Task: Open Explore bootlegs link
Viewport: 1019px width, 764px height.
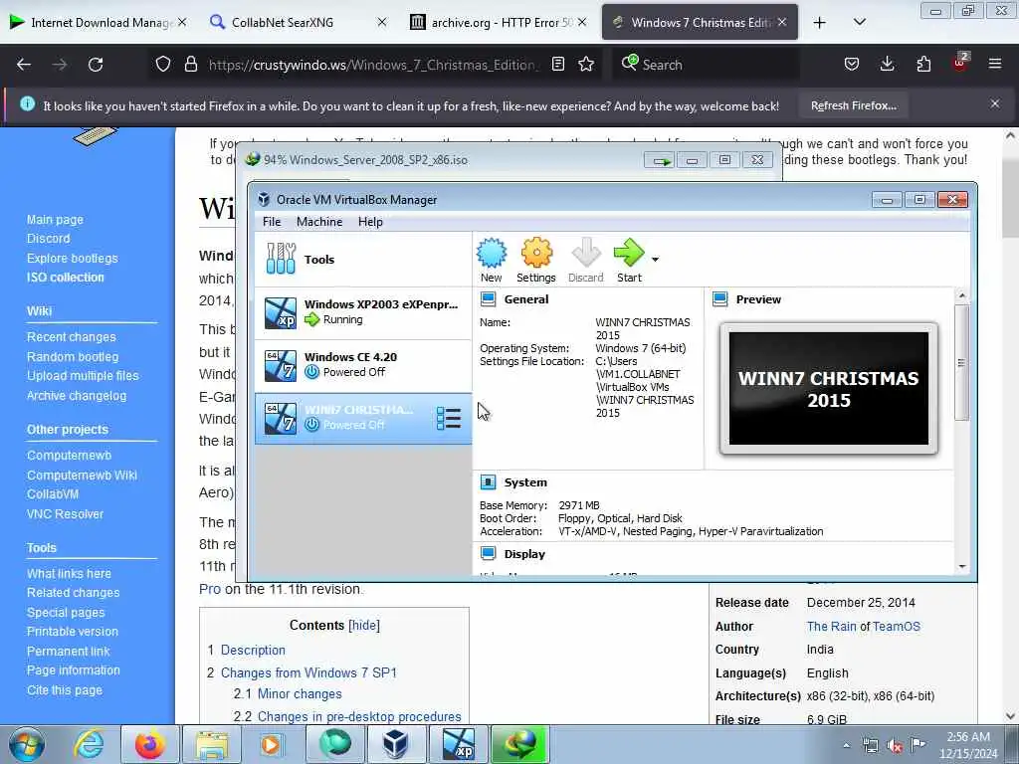Action: tap(72, 258)
